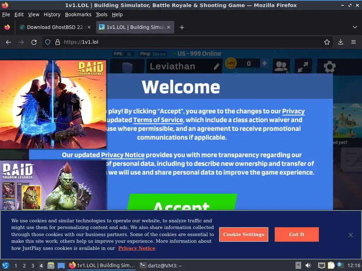Click the 12:16 clock
The image size is (362, 271).
[354, 265]
